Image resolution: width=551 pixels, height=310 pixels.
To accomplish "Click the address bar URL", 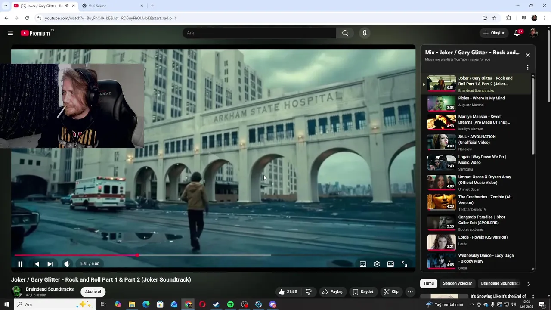I will point(111,18).
